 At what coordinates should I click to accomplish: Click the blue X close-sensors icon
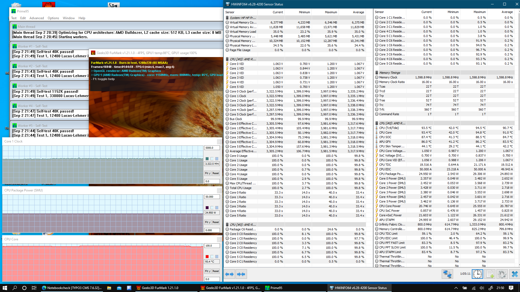(x=514, y=274)
